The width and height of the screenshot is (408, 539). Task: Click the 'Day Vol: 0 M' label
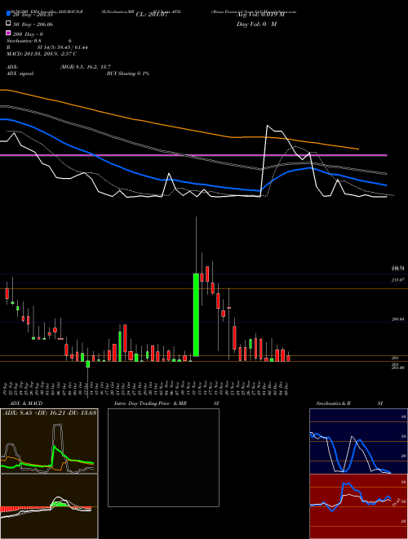coord(256,24)
